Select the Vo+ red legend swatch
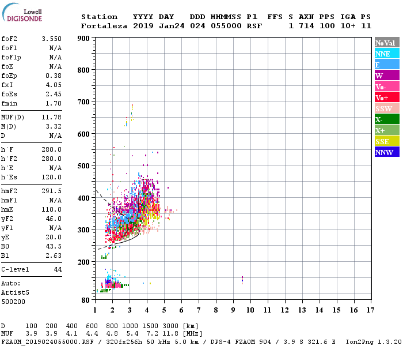 pos(387,97)
